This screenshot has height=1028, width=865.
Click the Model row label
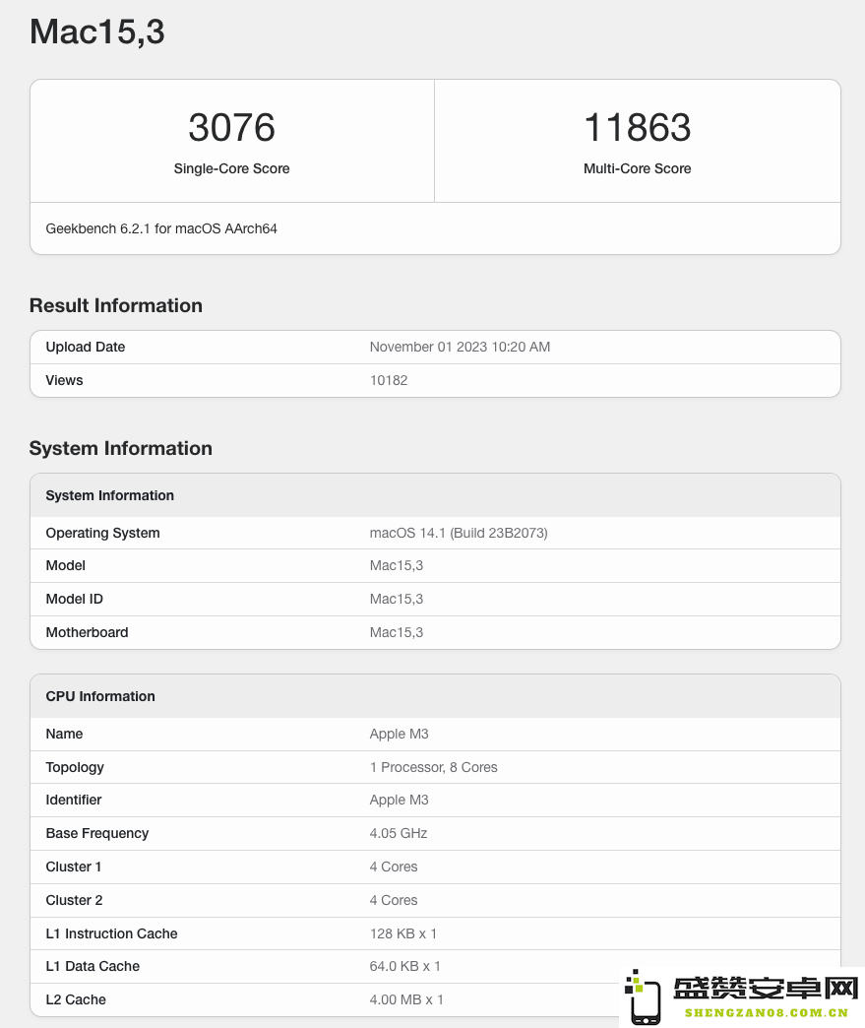pyautogui.click(x=66, y=565)
